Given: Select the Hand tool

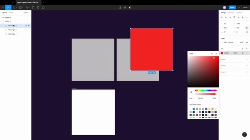Looking at the screenshot, I should click(38, 7).
